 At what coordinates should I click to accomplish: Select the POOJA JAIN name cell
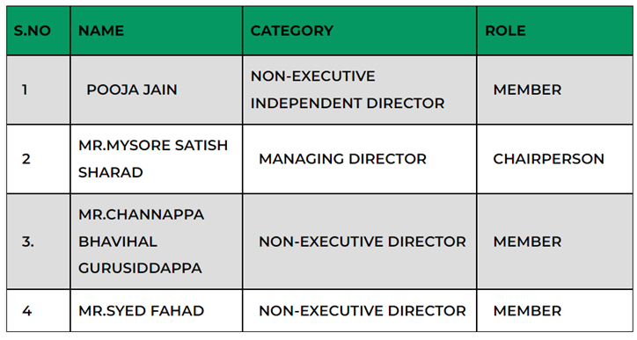157,90
